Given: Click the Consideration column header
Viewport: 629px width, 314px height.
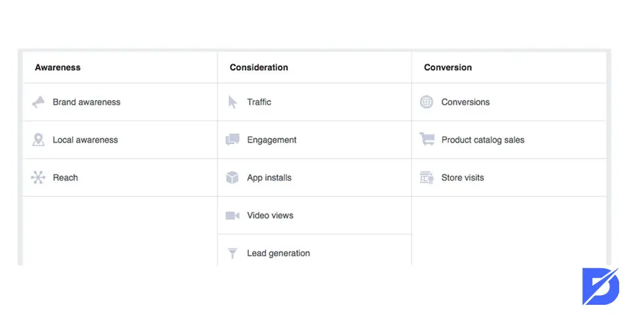Looking at the screenshot, I should (259, 67).
